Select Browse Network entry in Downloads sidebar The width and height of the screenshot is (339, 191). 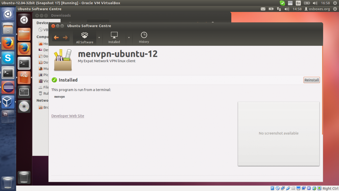[x=43, y=108]
